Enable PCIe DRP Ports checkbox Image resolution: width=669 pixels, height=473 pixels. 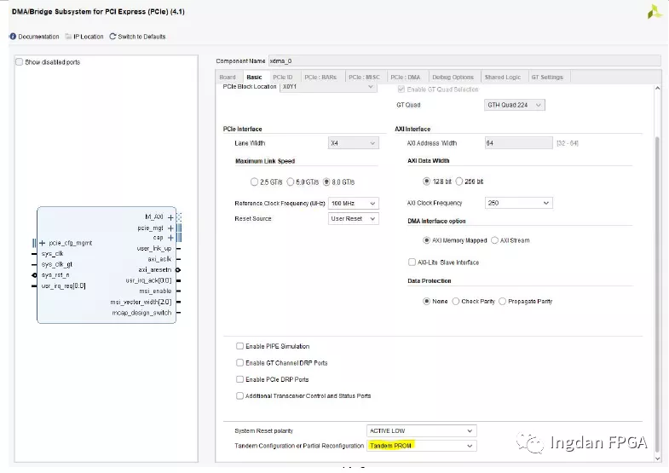239,379
